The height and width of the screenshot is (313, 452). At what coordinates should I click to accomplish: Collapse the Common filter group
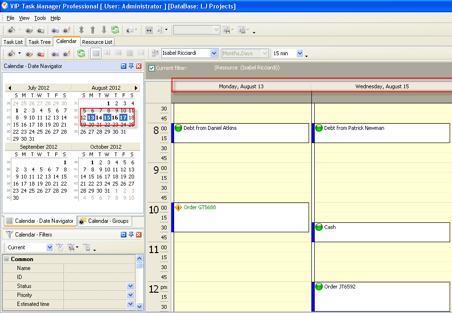(x=6, y=259)
